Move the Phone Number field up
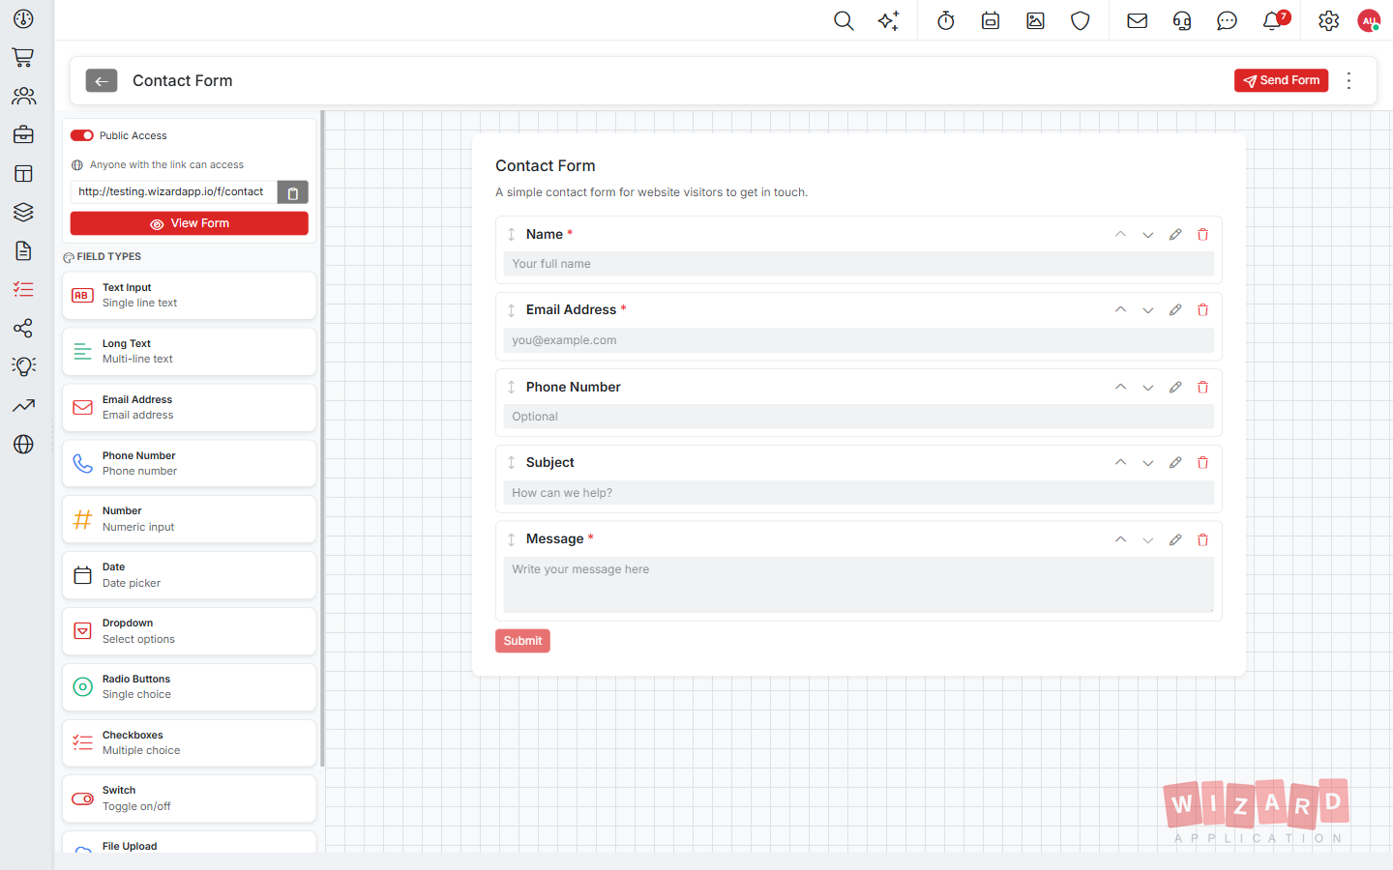Screen dimensions: 1393x870 point(1120,387)
